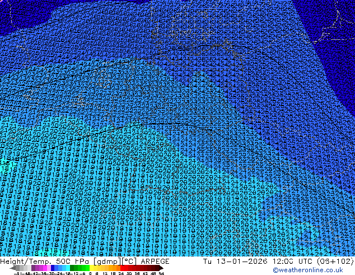The height and width of the screenshot is (275, 355).
Task: Click the '12' legend value label
Action: (x=105, y=273)
